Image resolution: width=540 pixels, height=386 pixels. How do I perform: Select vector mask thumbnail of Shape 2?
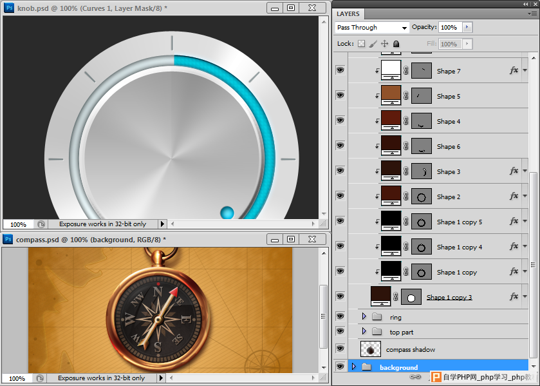[421, 197]
